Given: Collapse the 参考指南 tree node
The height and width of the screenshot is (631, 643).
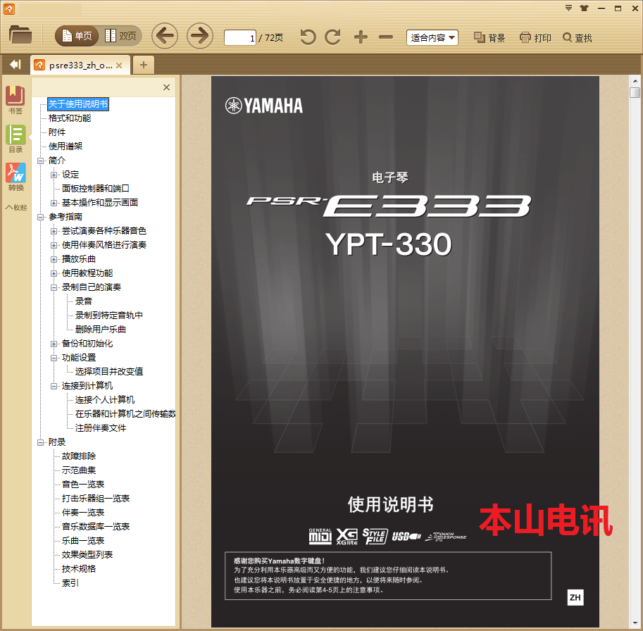Looking at the screenshot, I should (x=41, y=218).
